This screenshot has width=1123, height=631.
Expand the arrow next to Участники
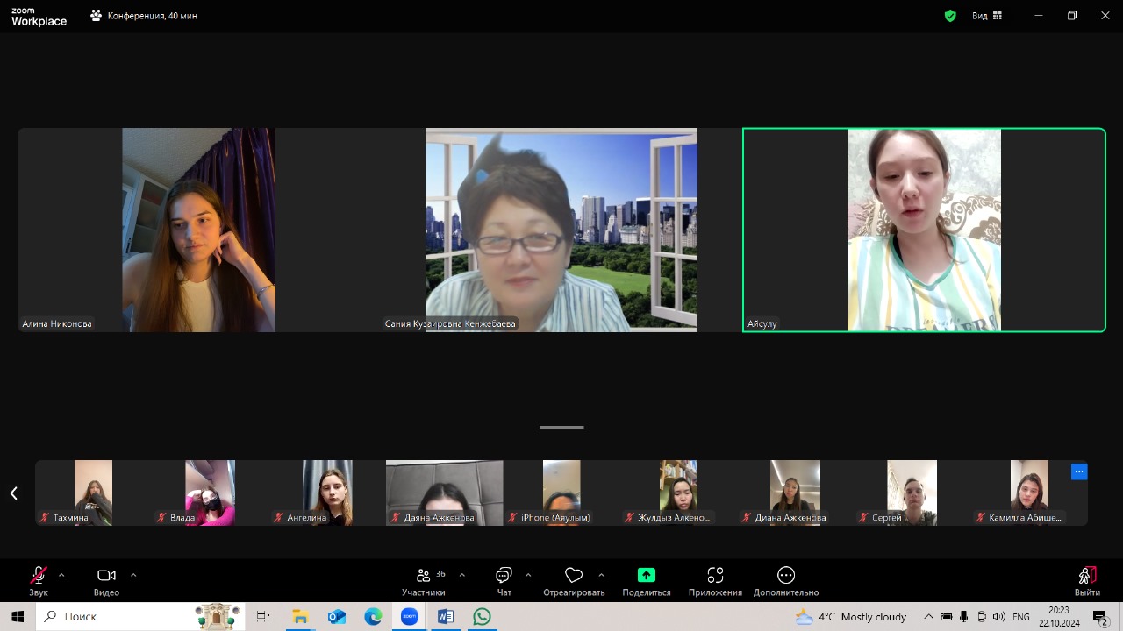pyautogui.click(x=462, y=575)
